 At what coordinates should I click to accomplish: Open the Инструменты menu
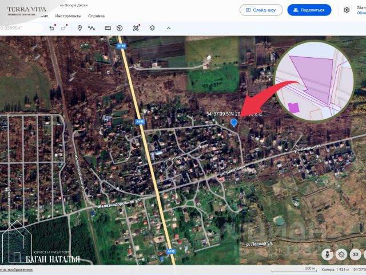(x=68, y=16)
